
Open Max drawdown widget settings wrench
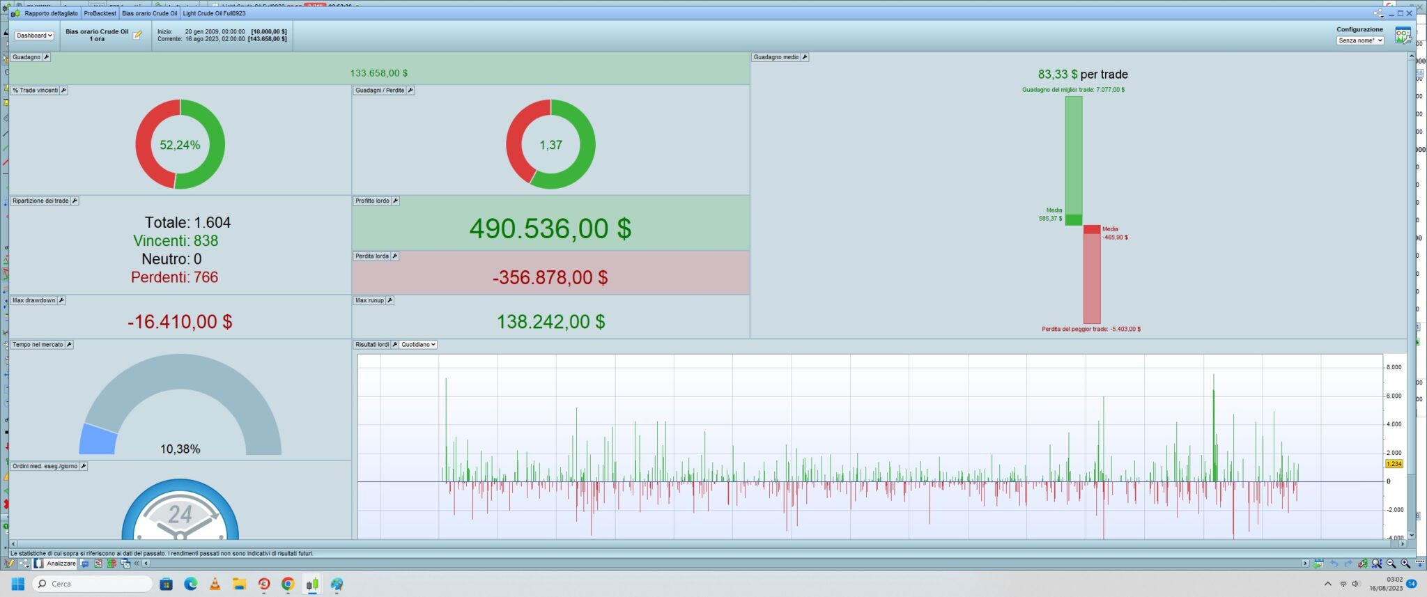tap(61, 300)
